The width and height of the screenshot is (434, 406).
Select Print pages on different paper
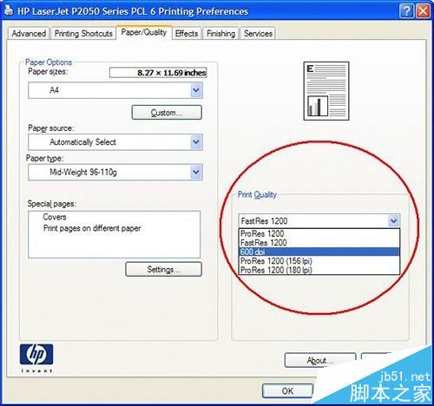92,228
